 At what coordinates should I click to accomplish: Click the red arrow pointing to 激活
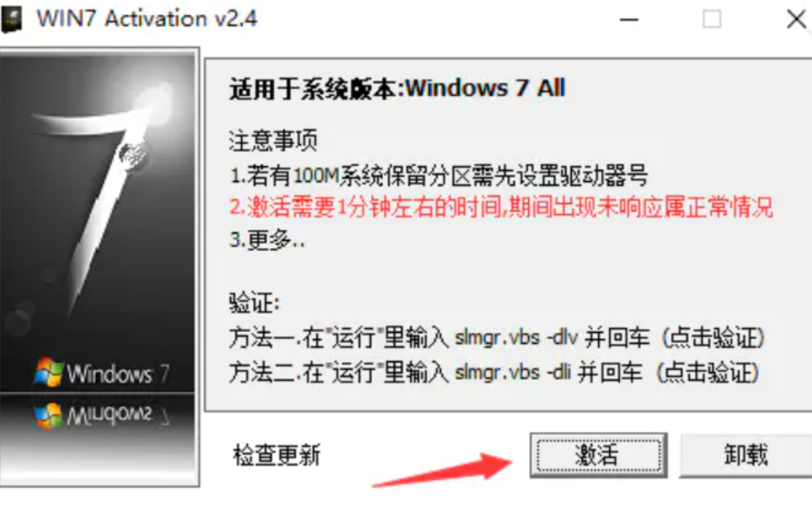(443, 470)
